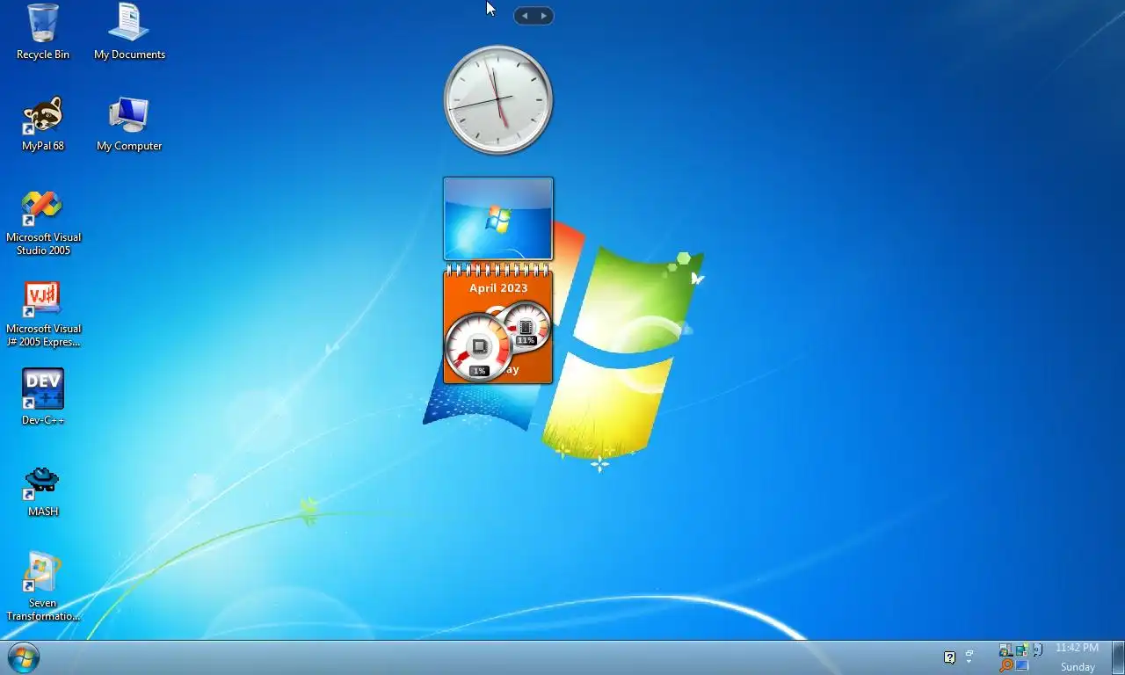Select the MyPal 68 raccoon shortcut
Image resolution: width=1125 pixels, height=675 pixels.
[x=42, y=124]
